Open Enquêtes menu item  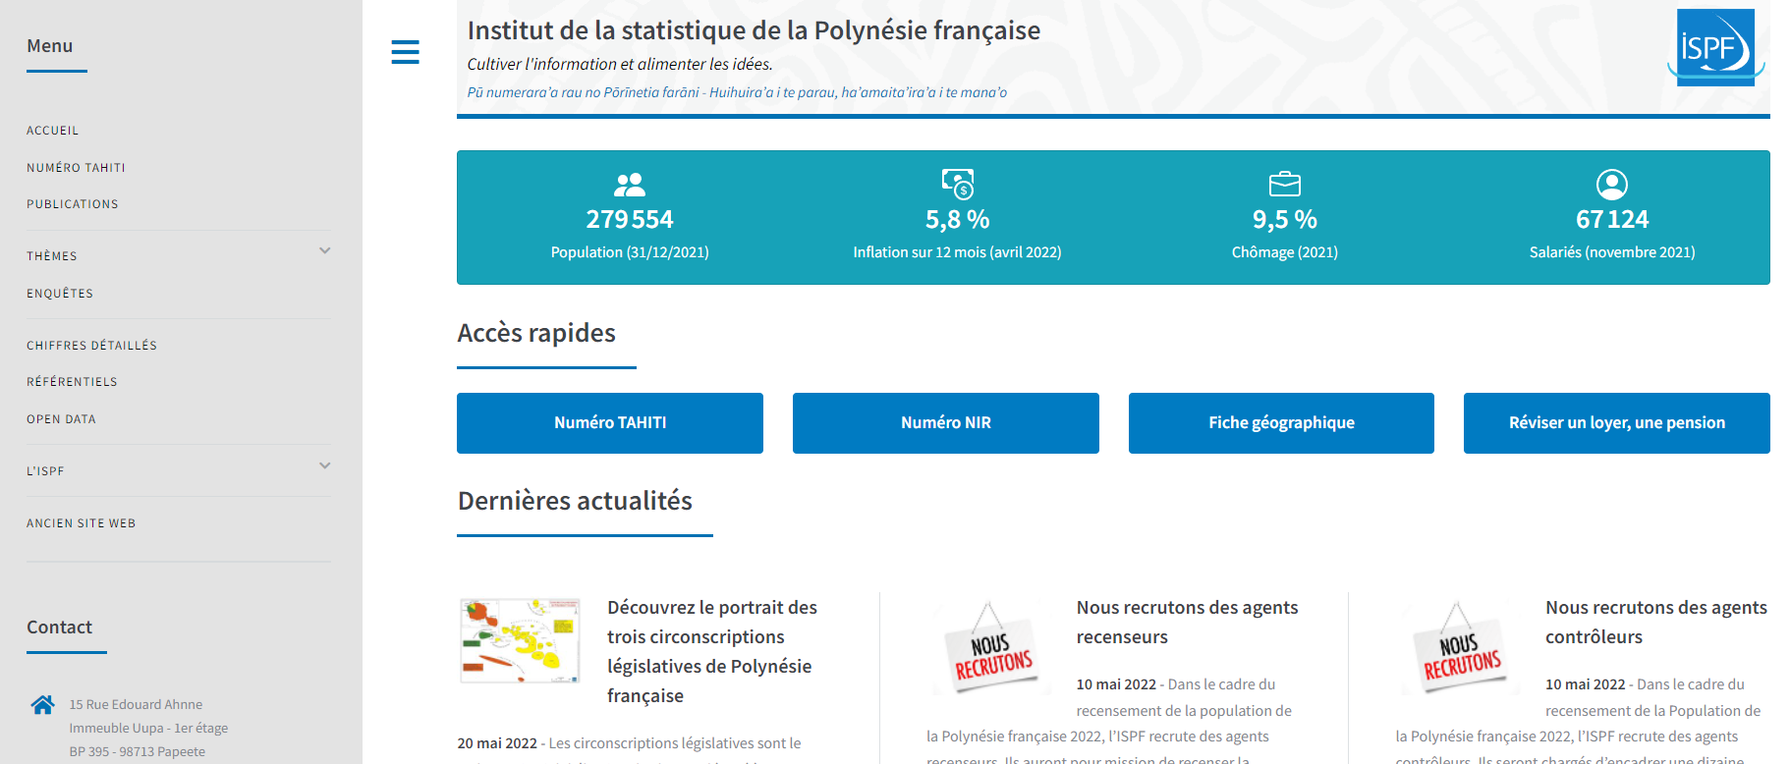click(60, 294)
